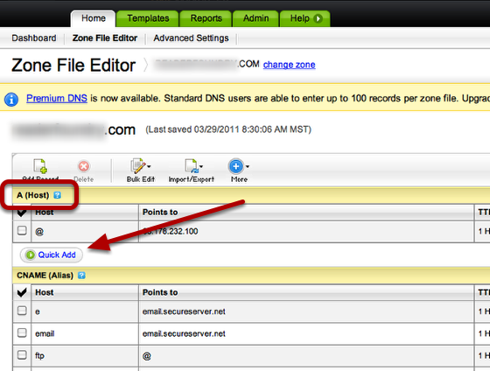Click the Add Record toolbar icon
Screen dimensions: 490x371
pyautogui.click(x=40, y=166)
